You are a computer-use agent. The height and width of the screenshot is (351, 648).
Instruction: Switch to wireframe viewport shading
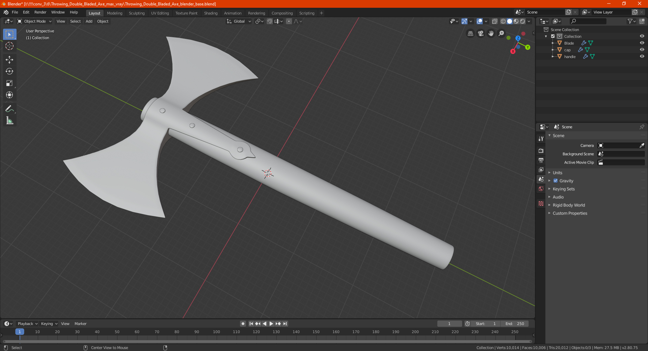503,21
